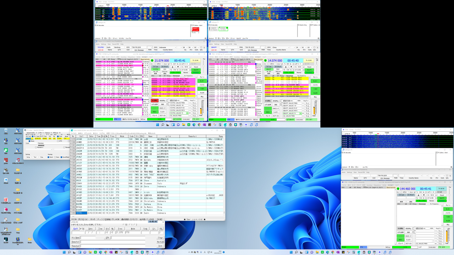454x255 pixels.
Task: Open the Recycle Bin desktop icon
Action: [6, 131]
